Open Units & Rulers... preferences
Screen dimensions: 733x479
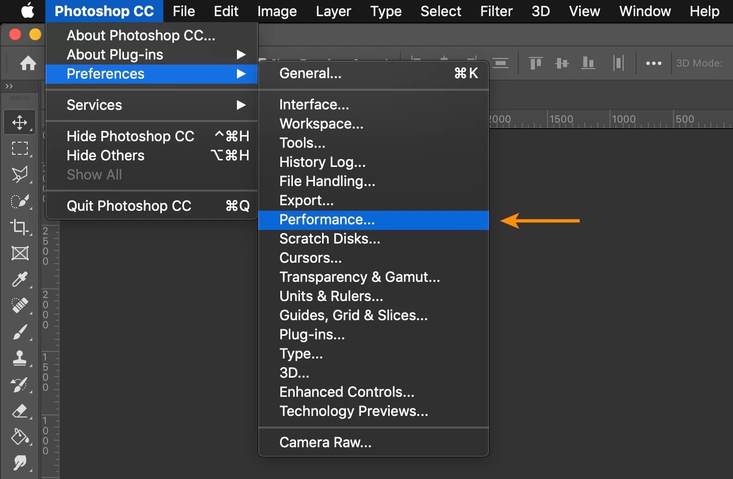[x=374, y=296]
